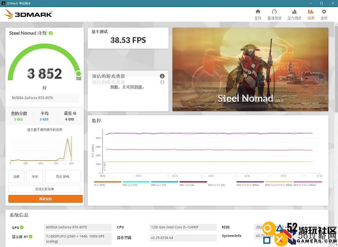Toggle the GPU 温度 (°C) blue legend swatch
The image size is (338, 247).
tap(165, 182)
